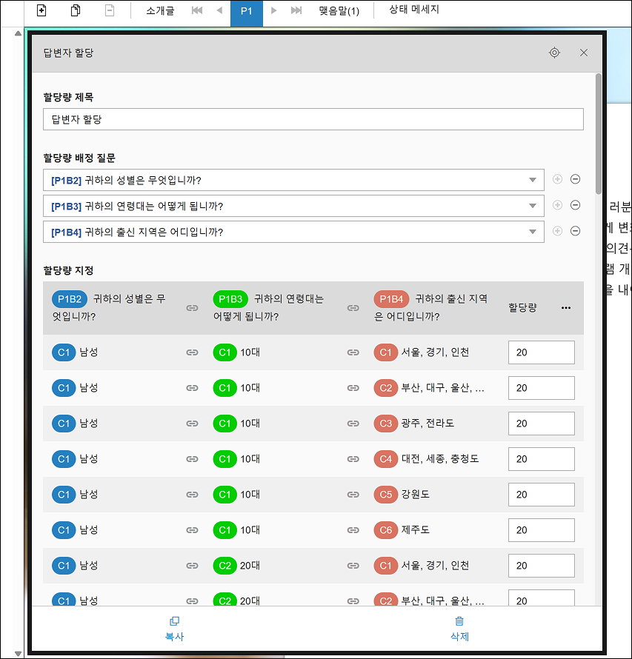Click the target locate icon in dialog header
The width and height of the screenshot is (632, 659).
click(x=555, y=53)
